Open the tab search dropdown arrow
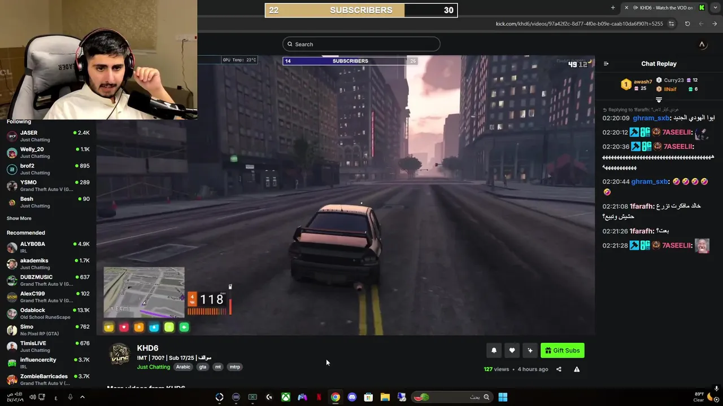 click(x=715, y=7)
